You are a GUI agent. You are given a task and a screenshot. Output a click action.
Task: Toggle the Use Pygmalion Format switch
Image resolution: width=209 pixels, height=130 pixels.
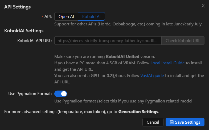point(61,94)
